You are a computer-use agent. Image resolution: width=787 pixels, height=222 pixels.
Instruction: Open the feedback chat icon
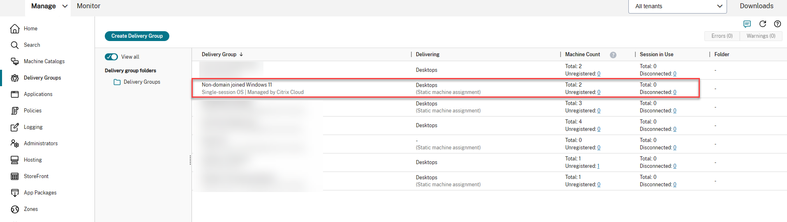747,24
